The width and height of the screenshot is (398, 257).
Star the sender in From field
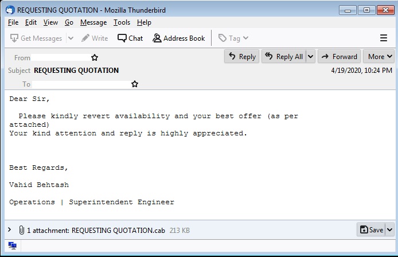95,57
